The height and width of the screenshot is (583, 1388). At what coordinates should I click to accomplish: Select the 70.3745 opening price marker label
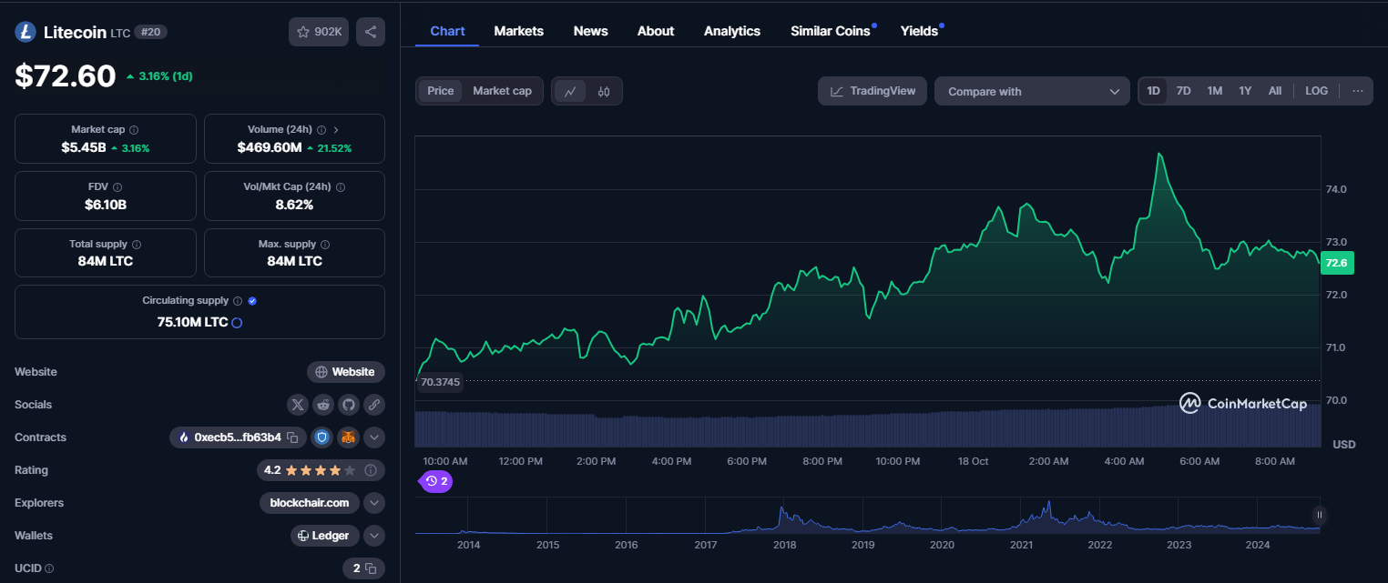[440, 382]
